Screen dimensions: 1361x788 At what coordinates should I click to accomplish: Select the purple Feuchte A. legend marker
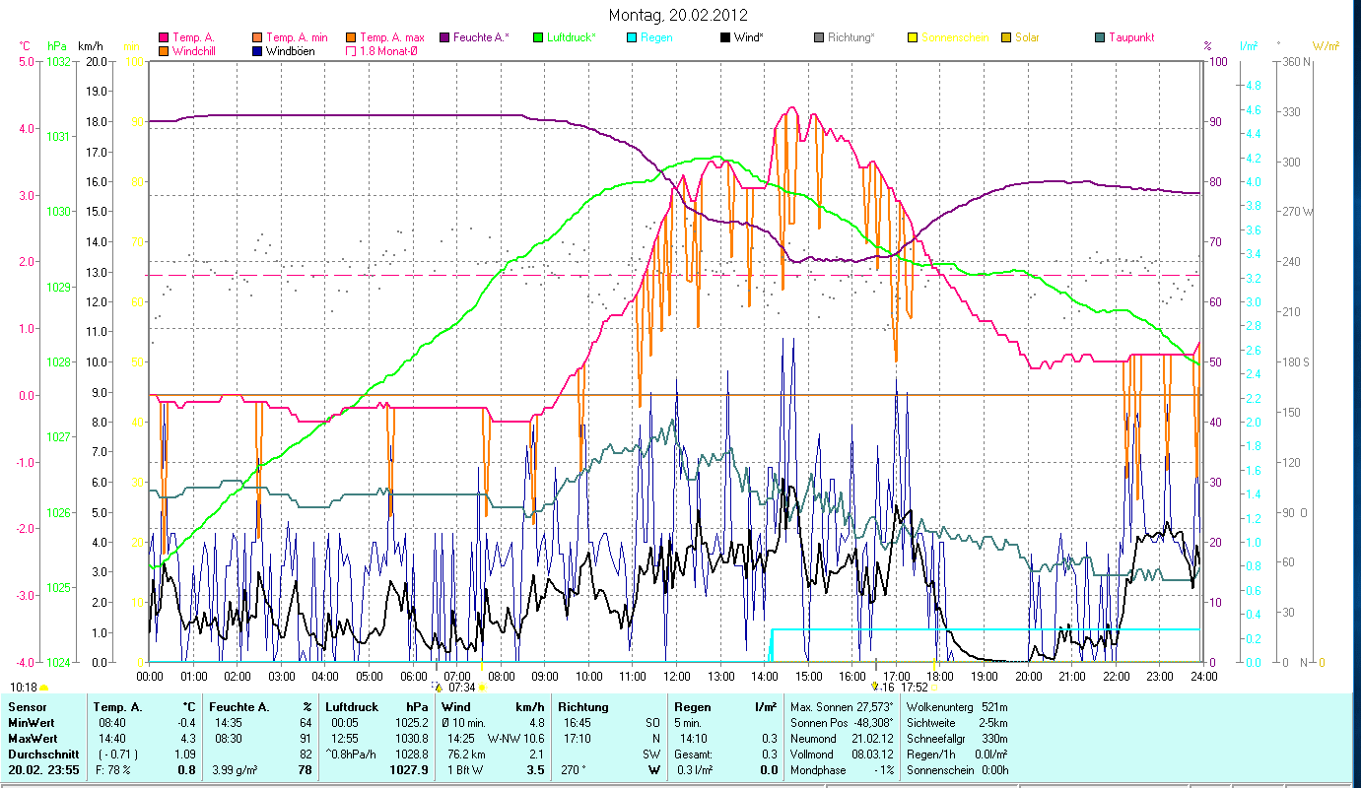(x=444, y=37)
